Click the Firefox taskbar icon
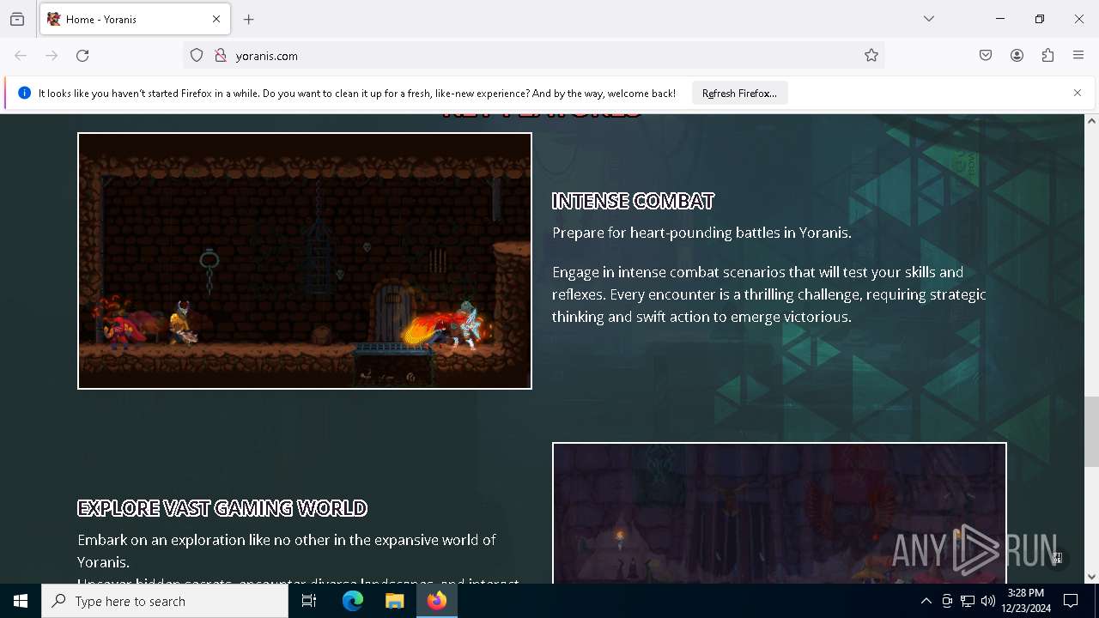 coord(437,601)
